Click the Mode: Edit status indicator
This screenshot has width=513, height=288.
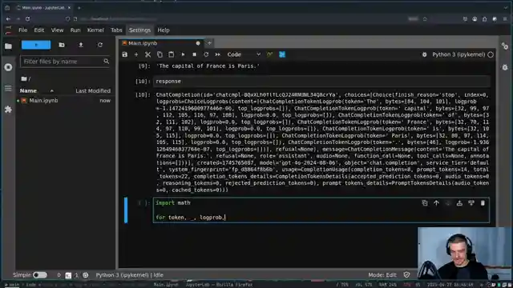[382, 275]
